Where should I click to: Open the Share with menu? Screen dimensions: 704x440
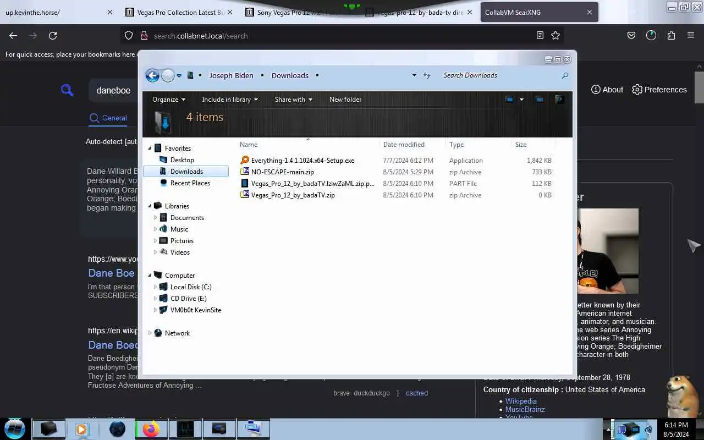click(x=294, y=100)
